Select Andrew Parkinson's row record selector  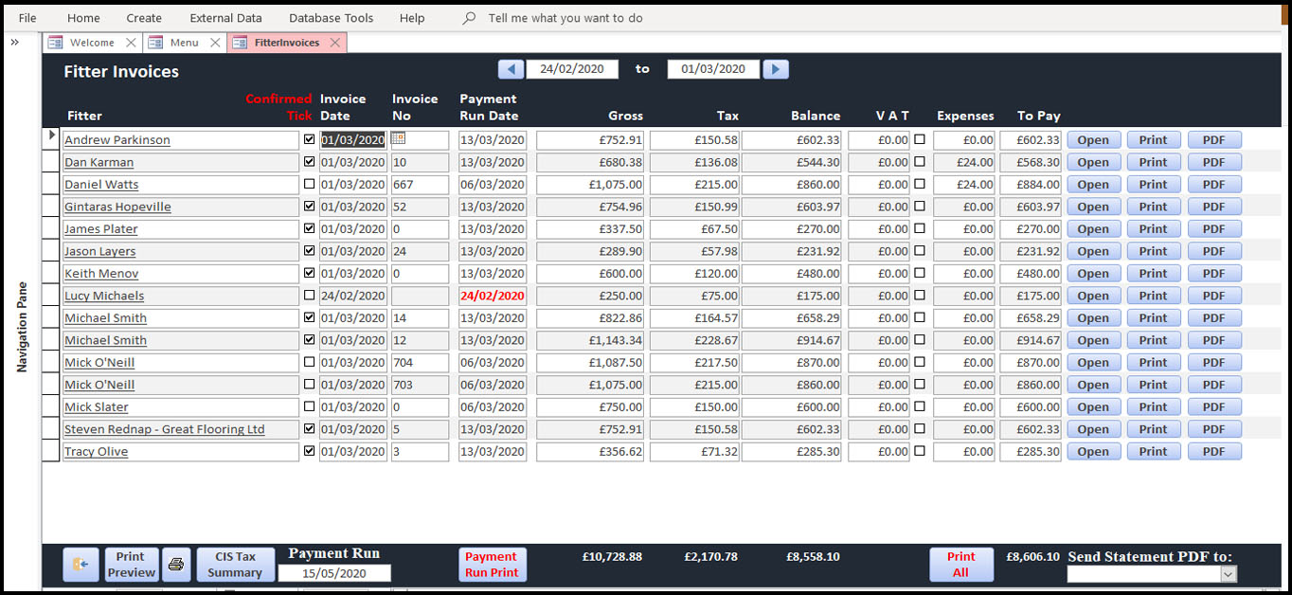point(51,139)
